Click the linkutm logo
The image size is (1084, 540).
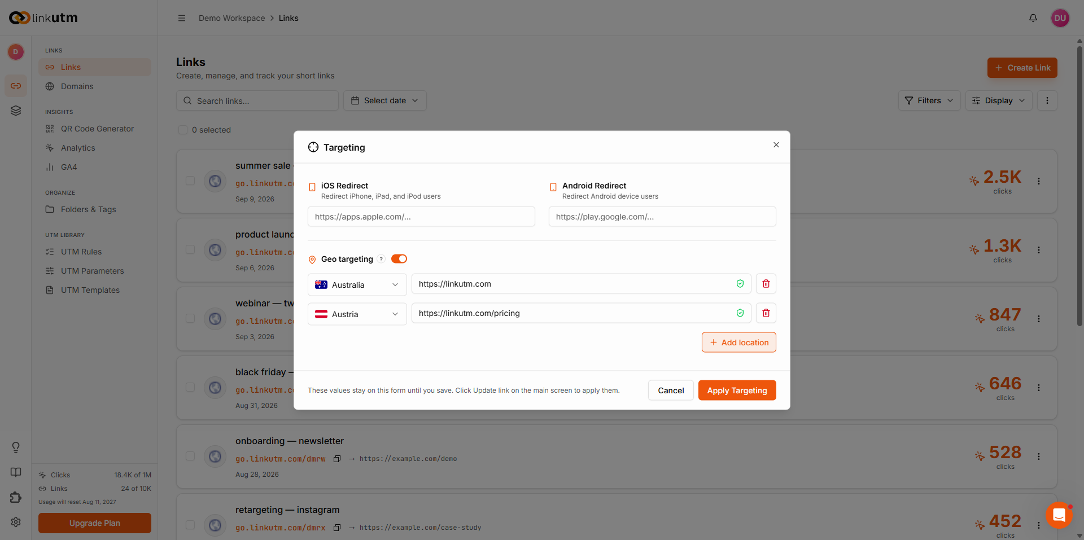point(43,18)
